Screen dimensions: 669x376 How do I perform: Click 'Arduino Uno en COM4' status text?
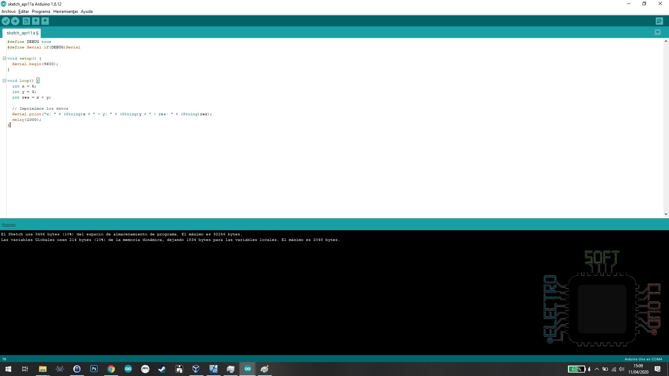[643, 359]
